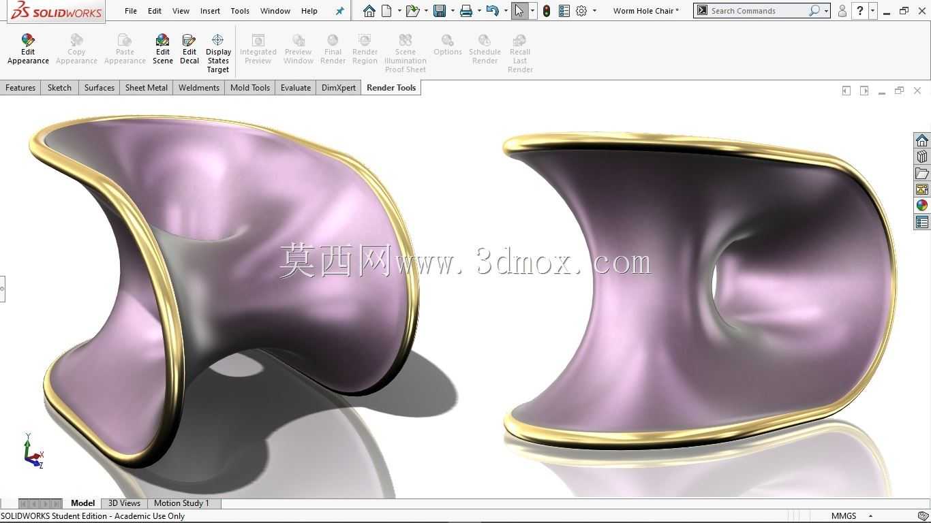Image resolution: width=931 pixels, height=523 pixels.
Task: Open File Properties icon
Action: (564, 11)
